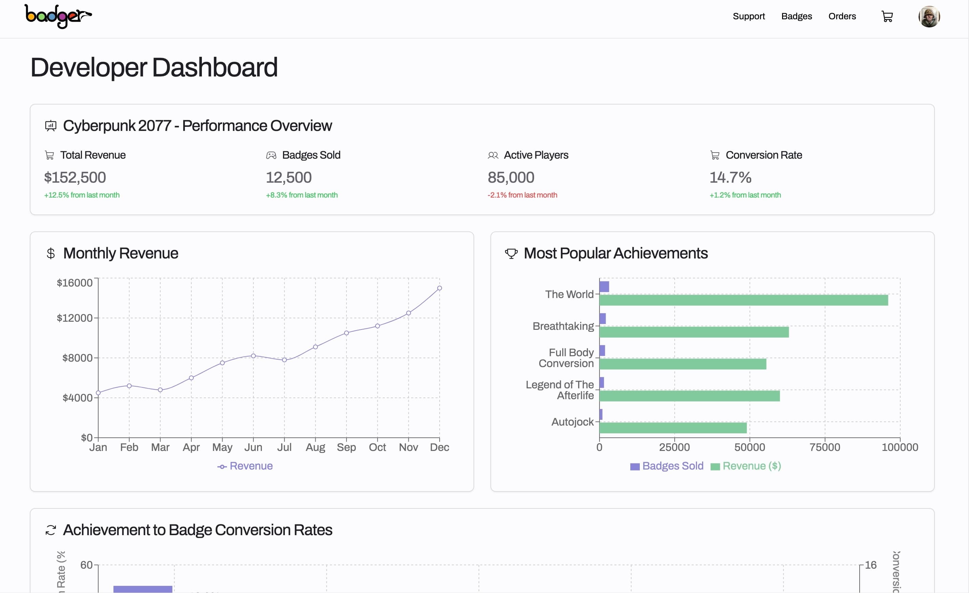Screen dimensions: 969x593
Task: Click the dollar icon beside Monthly Revenue
Action: tap(51, 254)
